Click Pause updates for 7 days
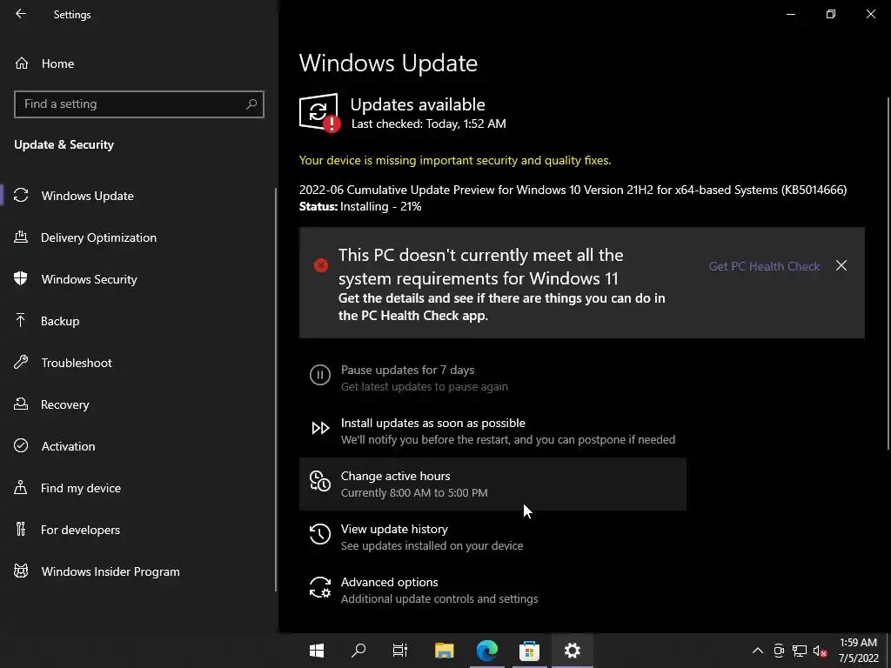This screenshot has width=891, height=668. coord(492,377)
